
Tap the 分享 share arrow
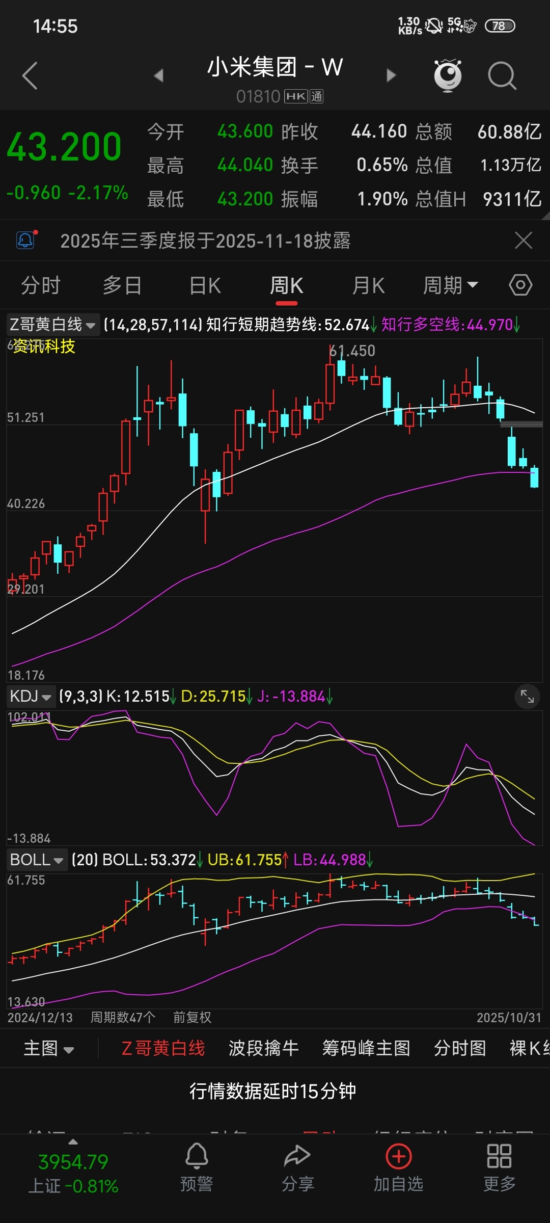coord(297,1167)
